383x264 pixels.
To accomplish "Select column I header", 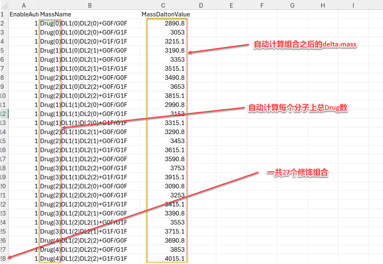I will click(x=353, y=5).
